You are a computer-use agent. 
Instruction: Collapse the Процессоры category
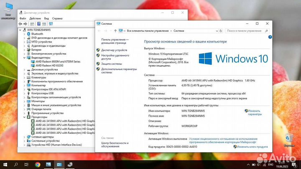24,117
